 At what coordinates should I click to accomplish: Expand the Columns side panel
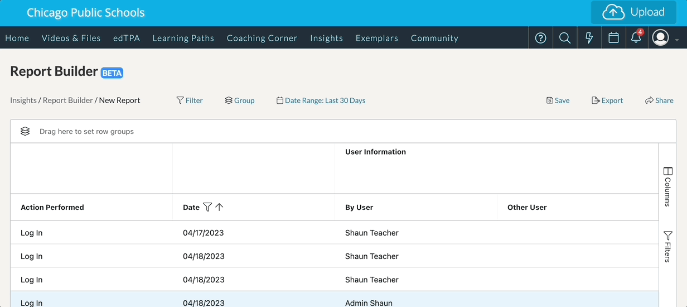coord(667,187)
